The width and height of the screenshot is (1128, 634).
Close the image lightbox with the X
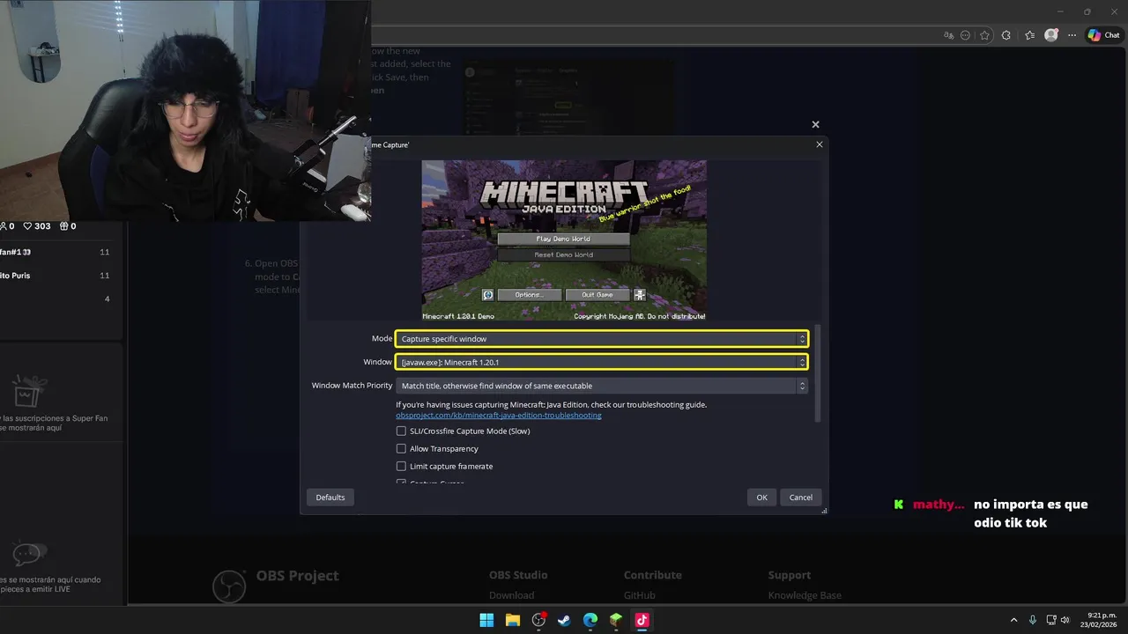tap(815, 125)
